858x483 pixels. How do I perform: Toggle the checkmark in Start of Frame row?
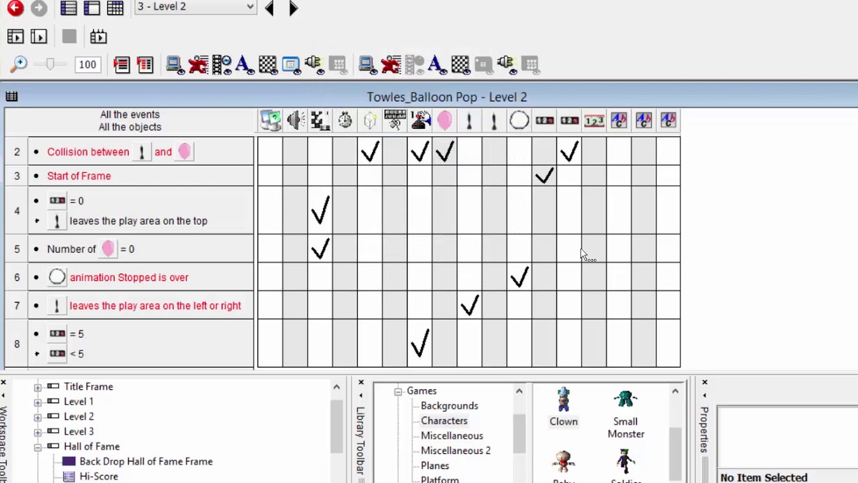coord(544,176)
